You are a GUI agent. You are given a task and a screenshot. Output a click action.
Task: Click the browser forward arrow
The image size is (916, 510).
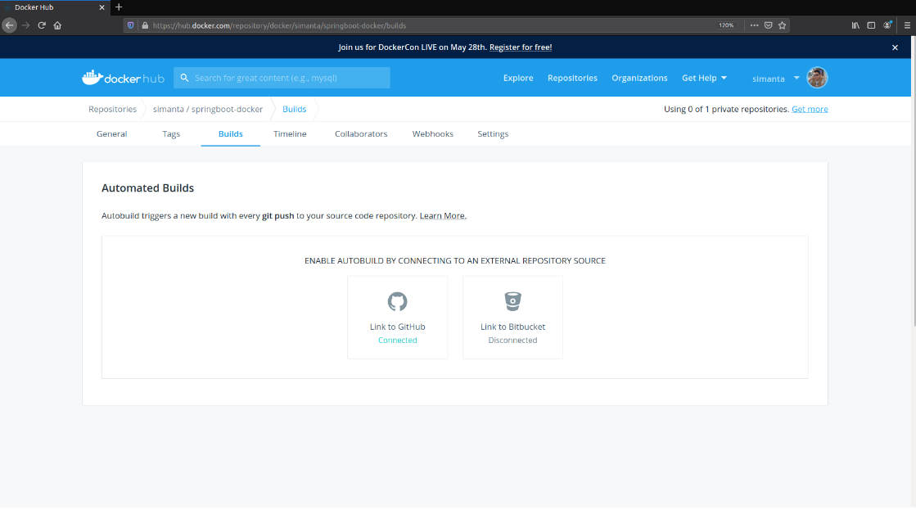[25, 25]
